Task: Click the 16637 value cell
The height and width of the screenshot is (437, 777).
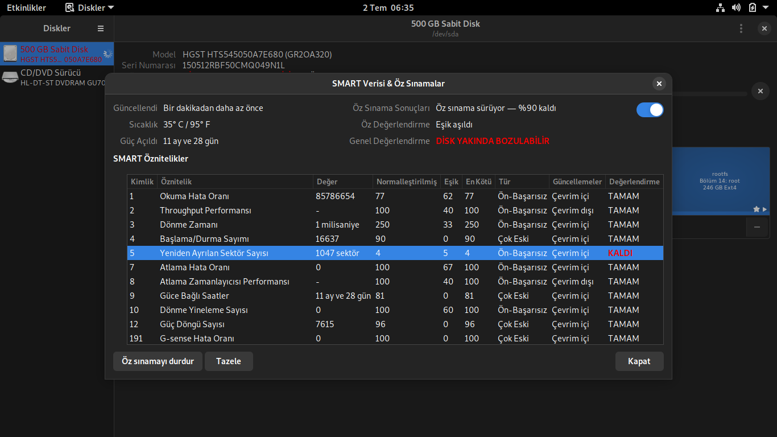Action: (326, 239)
